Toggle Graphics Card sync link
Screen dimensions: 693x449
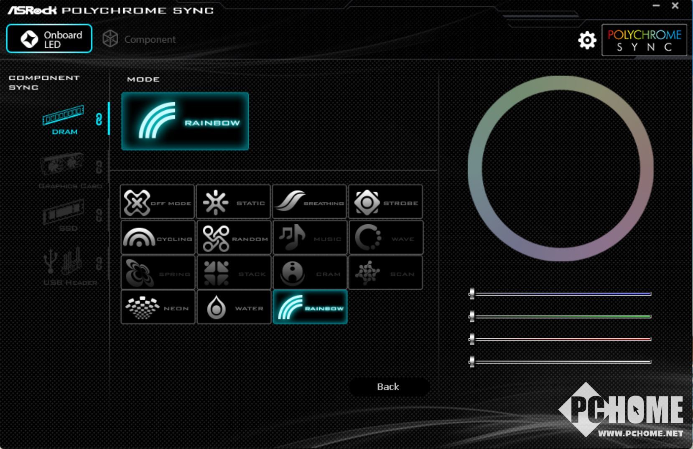(x=99, y=167)
